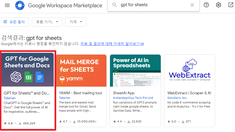
Task: Click the 검색결과: gpt for sheets heading
Action: (x=31, y=38)
